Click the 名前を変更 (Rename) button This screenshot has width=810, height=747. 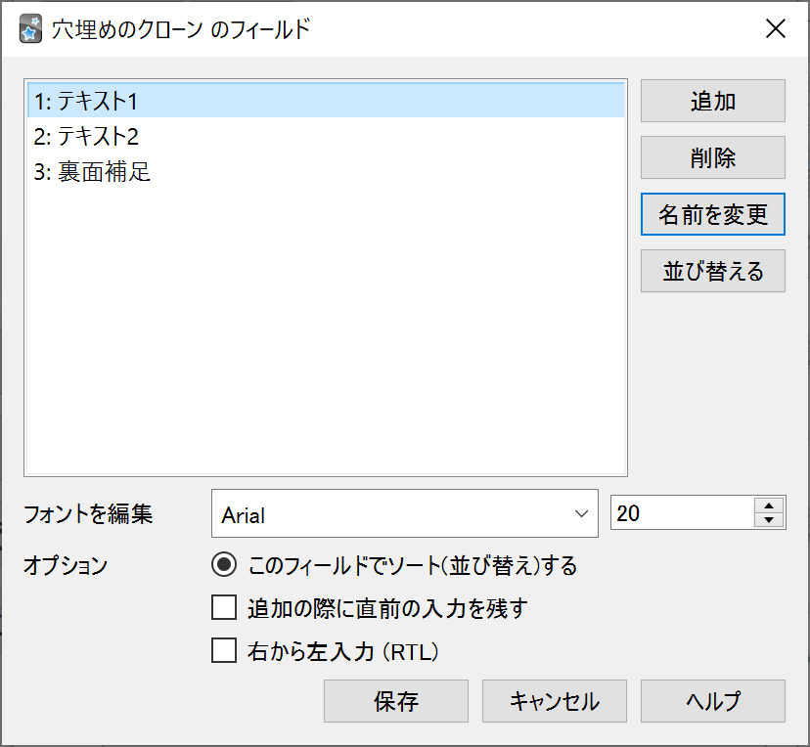point(713,214)
